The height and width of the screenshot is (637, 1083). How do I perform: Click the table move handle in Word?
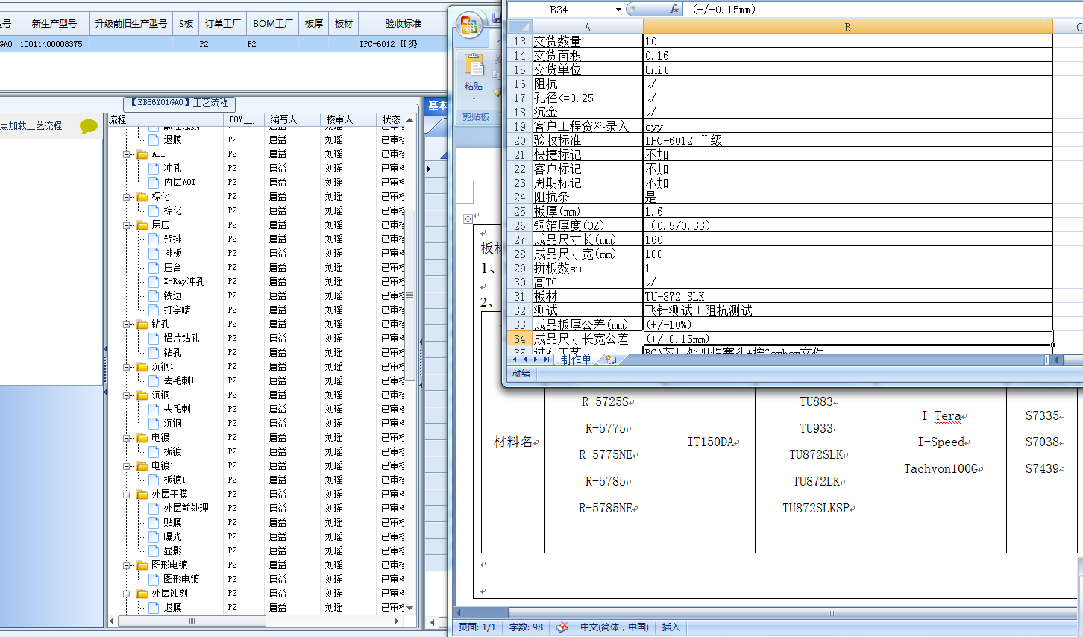468,219
